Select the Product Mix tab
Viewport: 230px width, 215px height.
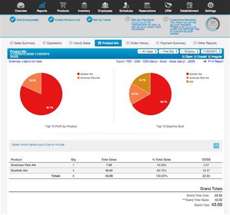tap(108, 43)
